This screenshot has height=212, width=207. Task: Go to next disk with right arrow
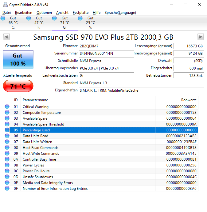(201, 37)
